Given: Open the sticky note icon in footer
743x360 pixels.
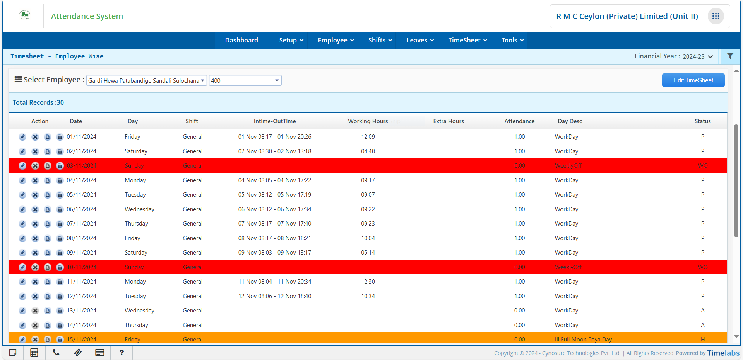Looking at the screenshot, I should 13,353.
